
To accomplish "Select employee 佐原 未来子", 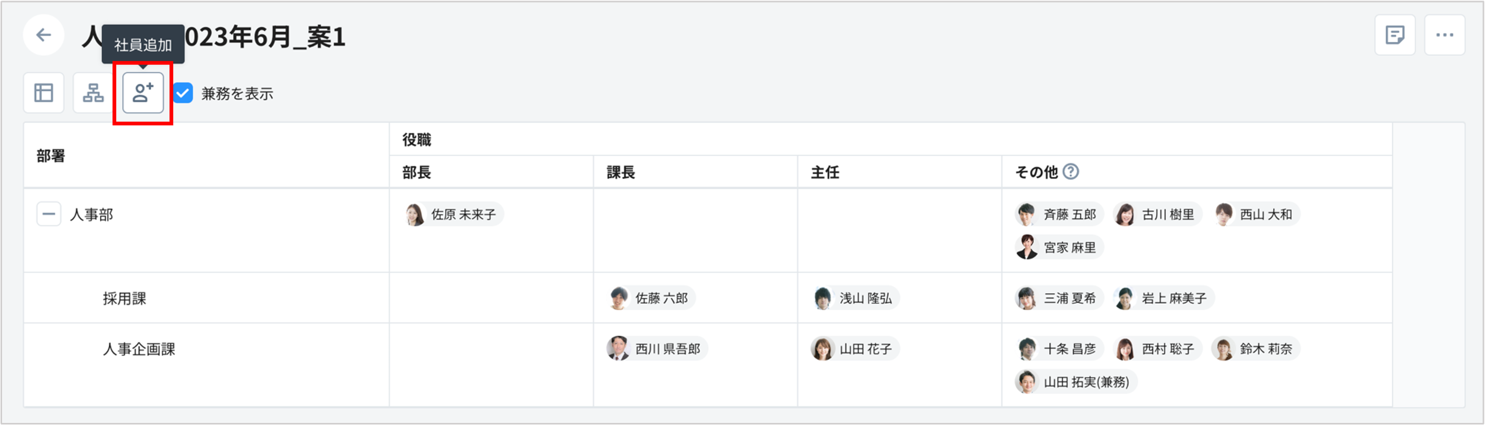I will coord(454,214).
